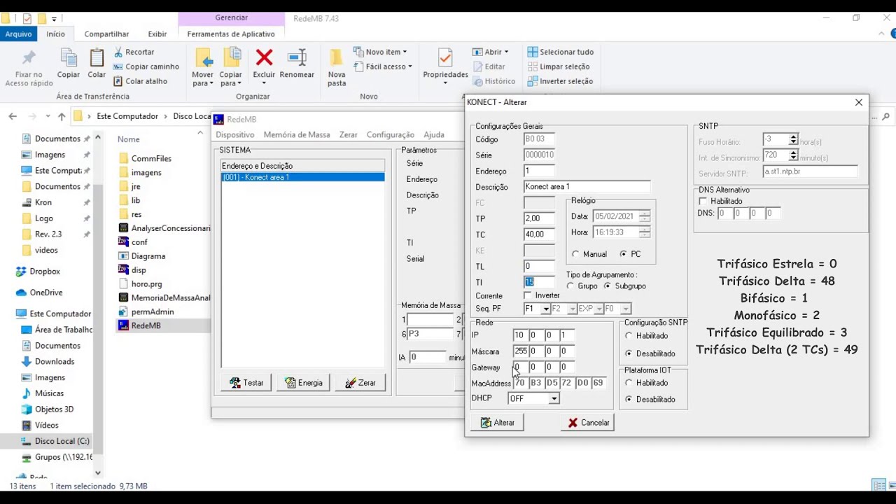Screen dimensions: 896x504
Task: Click the Propriedades checkmark icon
Action: click(445, 58)
